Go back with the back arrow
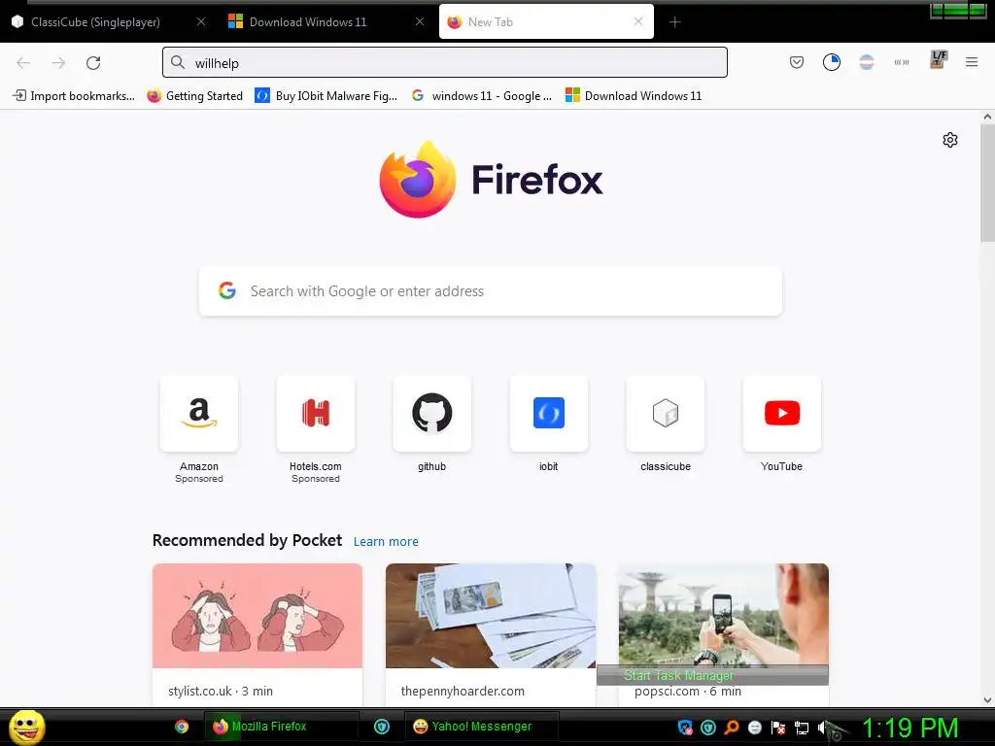The height and width of the screenshot is (746, 995). coord(23,63)
